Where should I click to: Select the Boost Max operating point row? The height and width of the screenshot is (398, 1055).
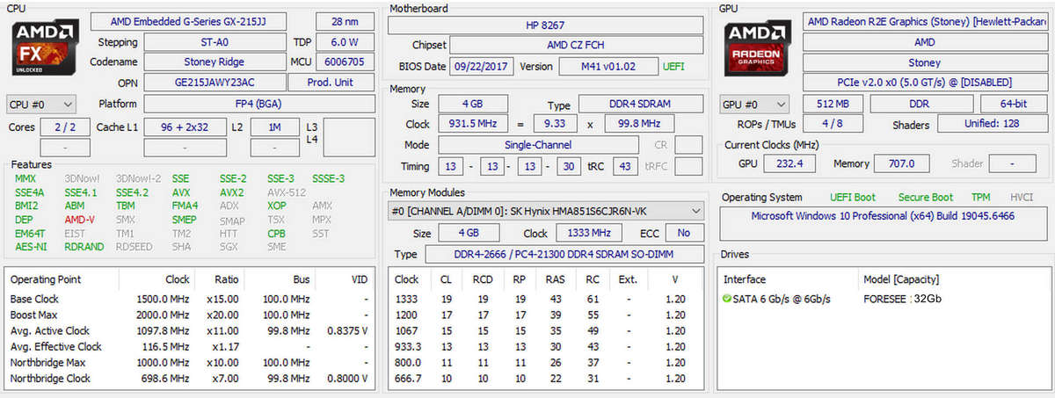(191, 315)
